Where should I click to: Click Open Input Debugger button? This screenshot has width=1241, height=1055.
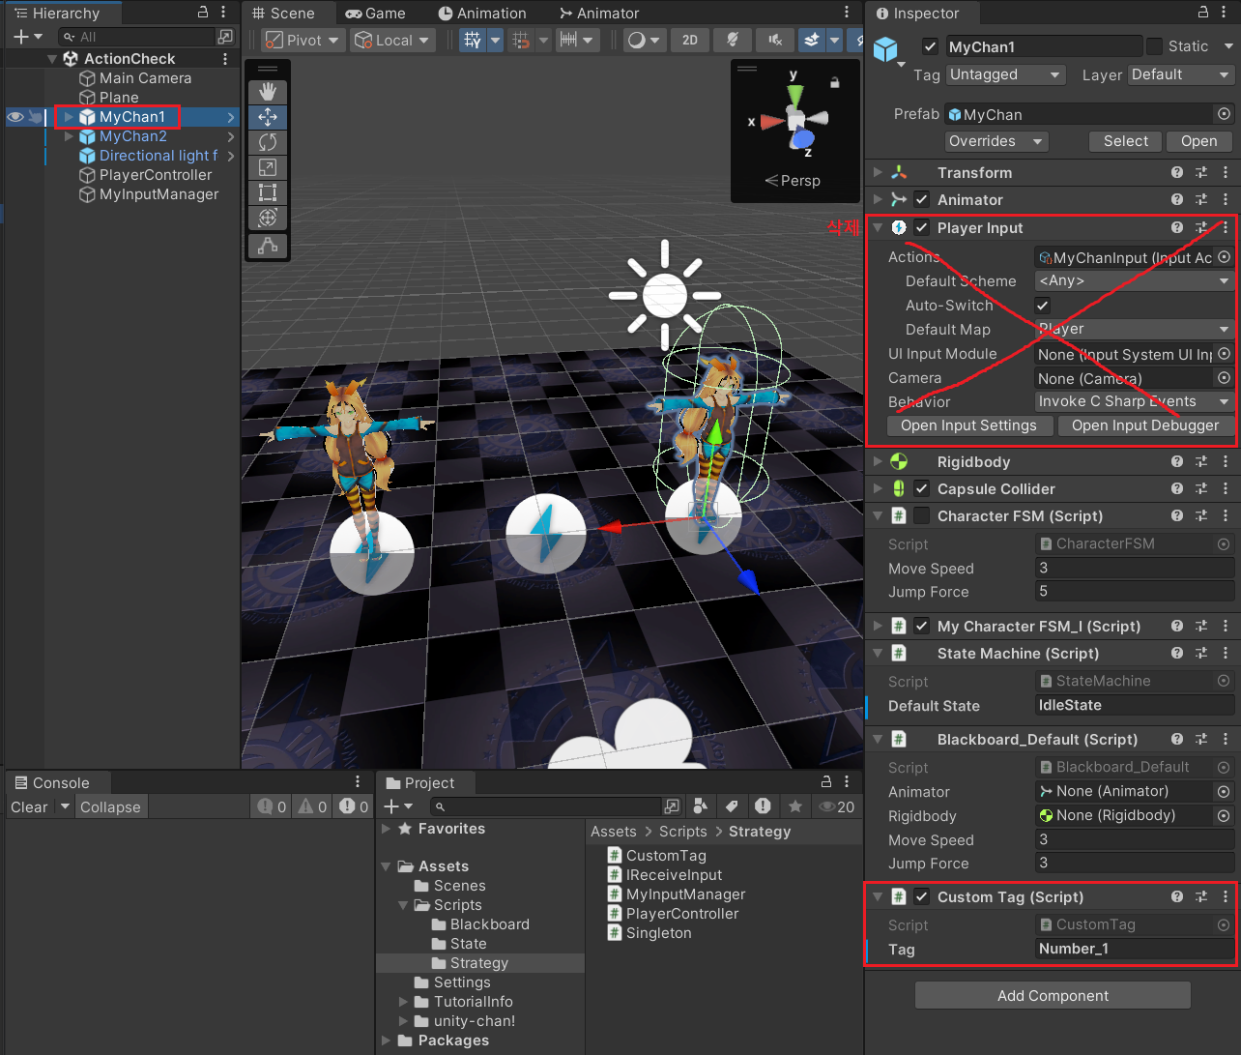[x=1145, y=425]
